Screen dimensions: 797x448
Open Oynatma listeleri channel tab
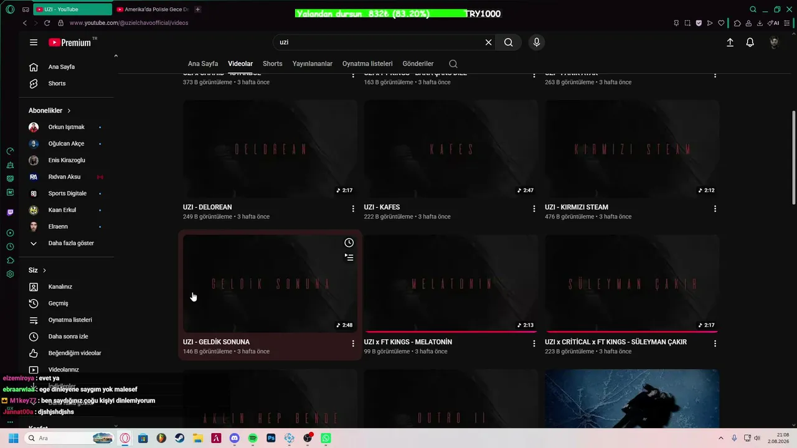point(367,63)
